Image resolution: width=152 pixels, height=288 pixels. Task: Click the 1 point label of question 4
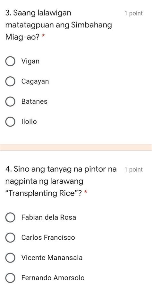[133, 169]
